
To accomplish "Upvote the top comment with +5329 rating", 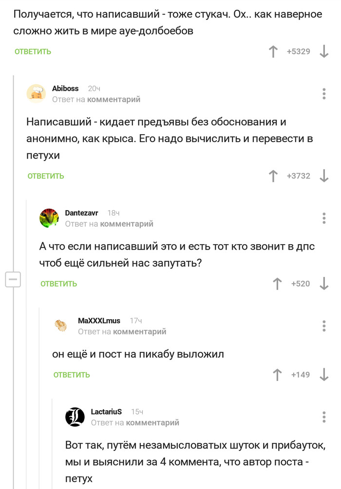I will tap(274, 52).
